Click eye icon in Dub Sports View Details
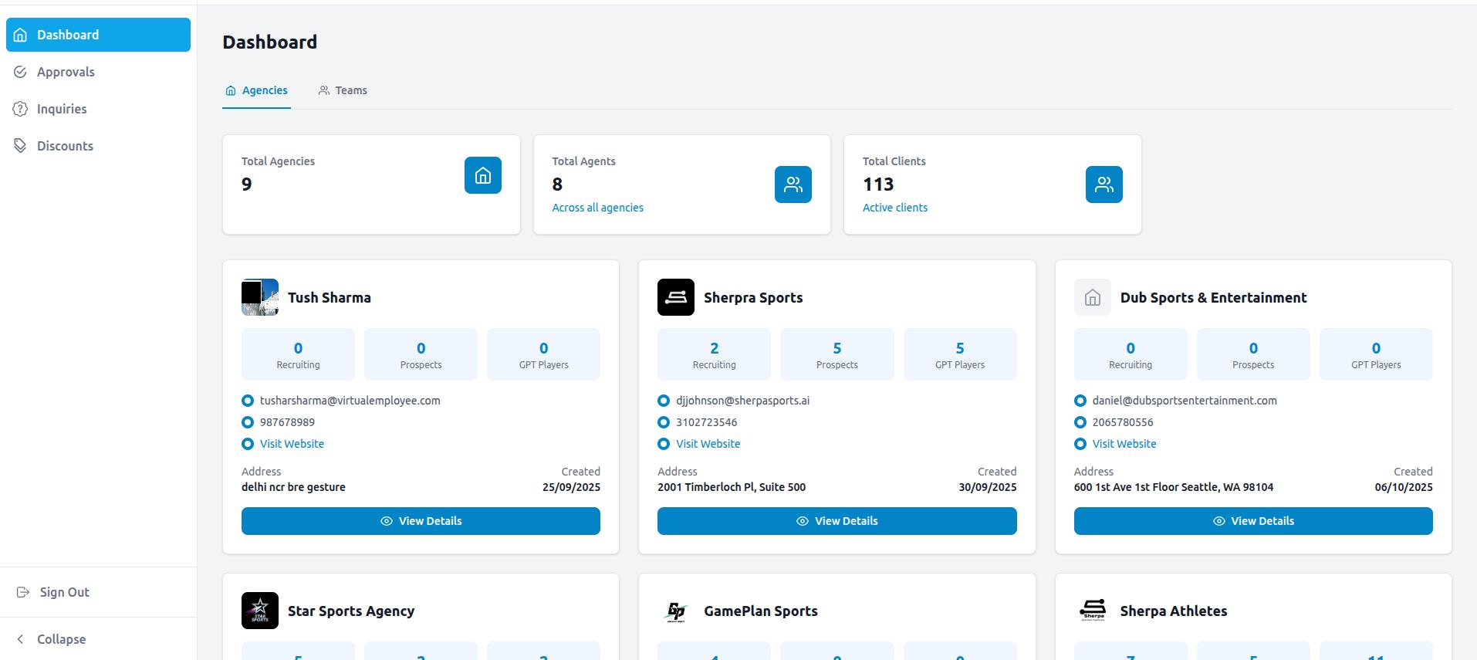The image size is (1477, 660). pos(1219,521)
